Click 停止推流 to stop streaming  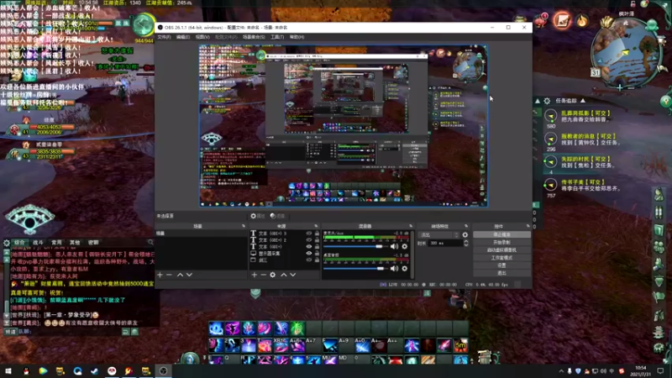click(501, 235)
